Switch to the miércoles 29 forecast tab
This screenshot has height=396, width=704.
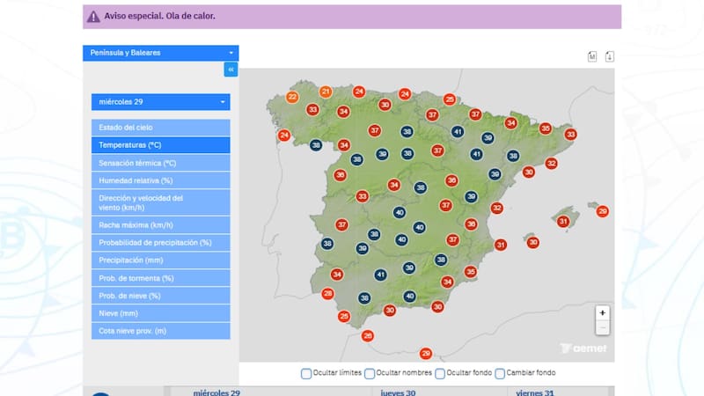(x=216, y=392)
